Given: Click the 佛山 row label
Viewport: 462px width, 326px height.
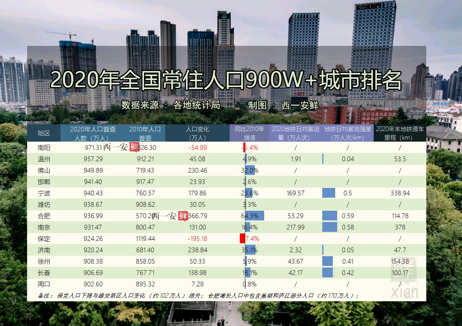Looking at the screenshot, I should coord(44,171).
